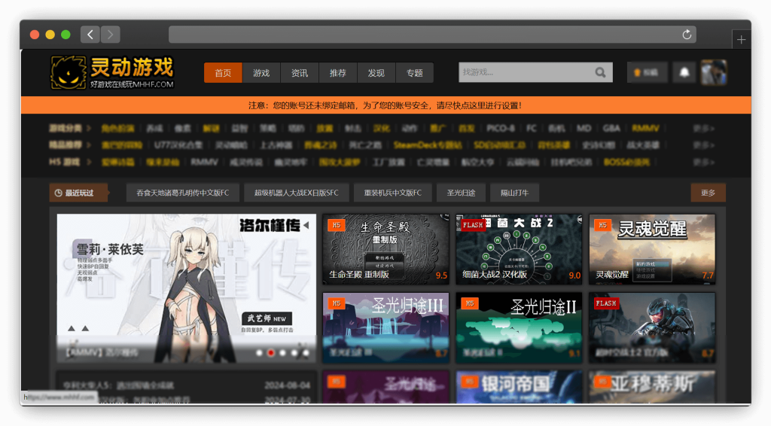Select the 专题 navigation tab
The image size is (771, 426).
pyautogui.click(x=415, y=73)
